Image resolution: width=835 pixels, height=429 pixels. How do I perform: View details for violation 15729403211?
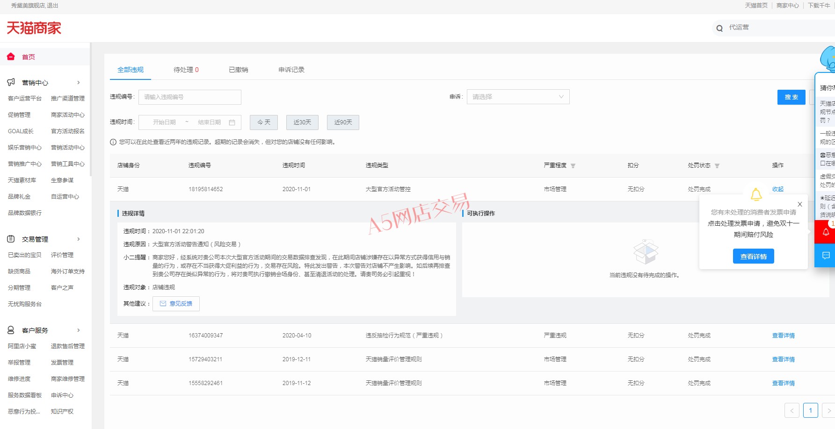[x=784, y=359]
